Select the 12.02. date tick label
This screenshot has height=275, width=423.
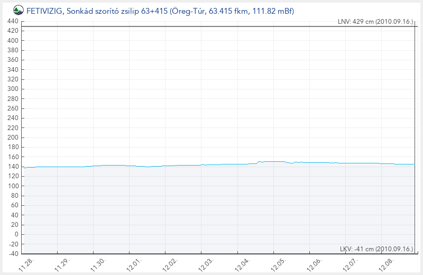click(x=170, y=264)
